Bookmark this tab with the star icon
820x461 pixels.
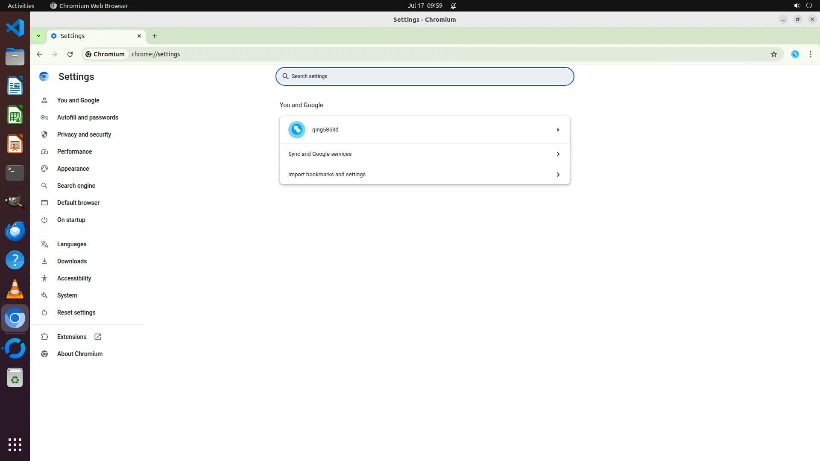click(x=773, y=54)
